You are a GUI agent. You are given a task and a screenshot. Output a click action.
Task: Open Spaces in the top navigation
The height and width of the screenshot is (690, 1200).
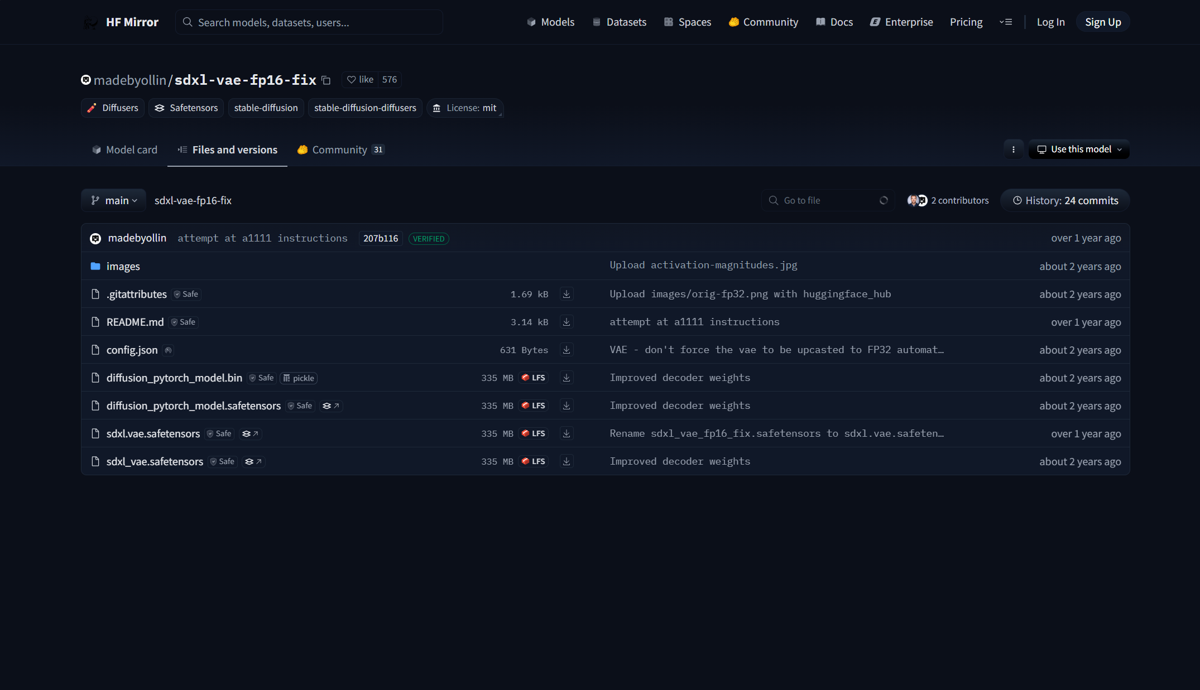tap(687, 22)
